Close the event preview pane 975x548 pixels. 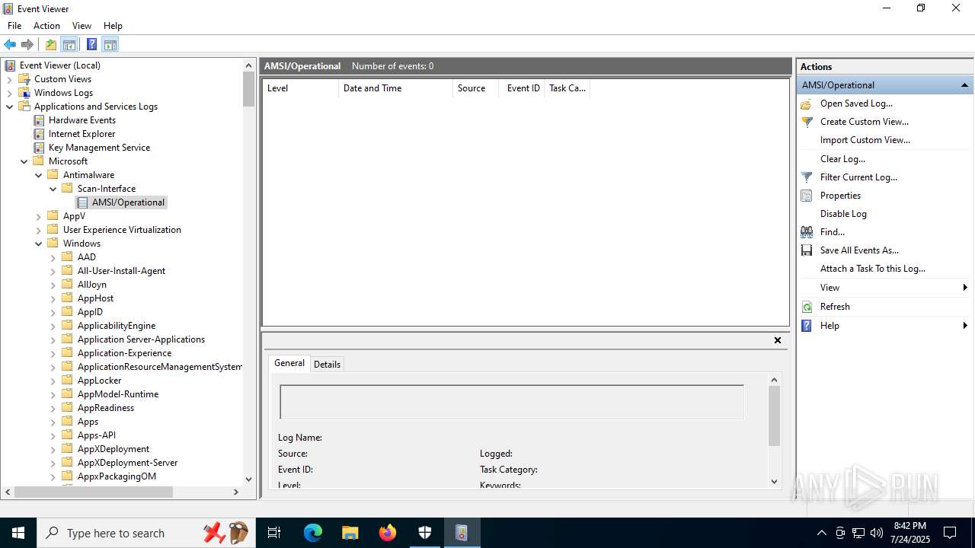click(x=778, y=340)
